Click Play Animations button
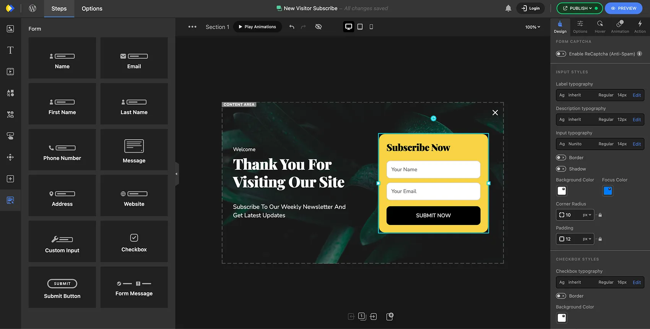The height and width of the screenshot is (329, 650). pos(257,27)
